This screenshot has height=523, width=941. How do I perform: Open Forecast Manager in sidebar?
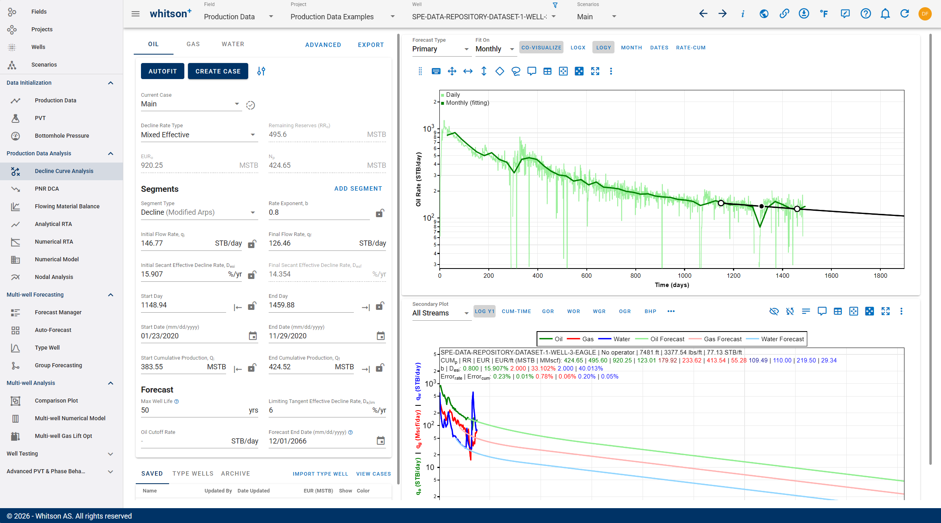click(61, 312)
